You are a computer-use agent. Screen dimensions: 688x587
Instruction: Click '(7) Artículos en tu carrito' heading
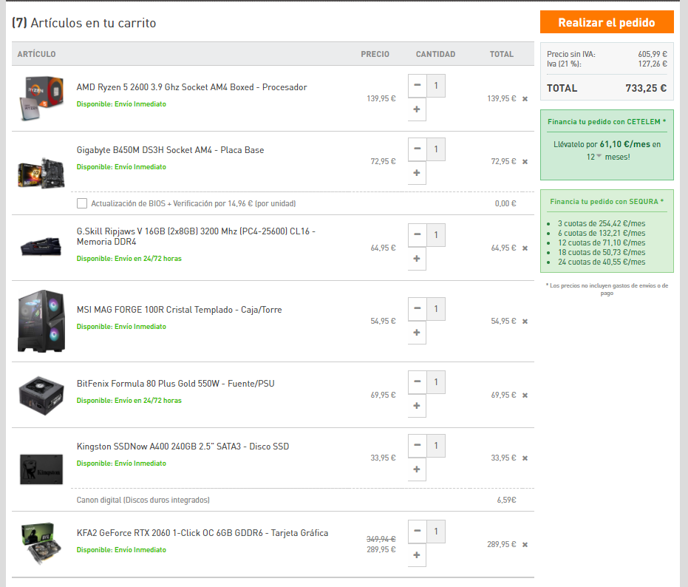(84, 23)
